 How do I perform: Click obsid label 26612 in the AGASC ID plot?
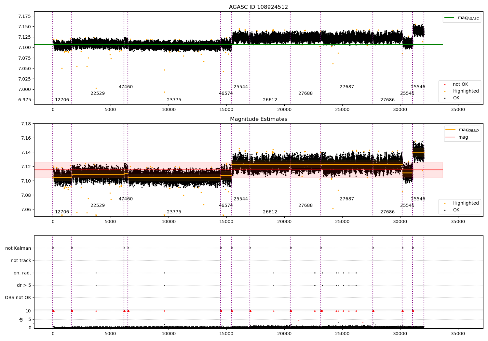(x=270, y=100)
